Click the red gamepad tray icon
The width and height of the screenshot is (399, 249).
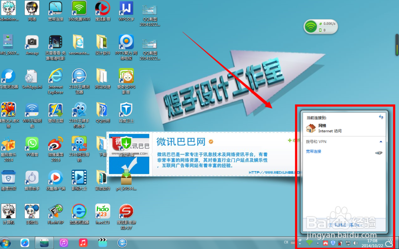click(325, 243)
